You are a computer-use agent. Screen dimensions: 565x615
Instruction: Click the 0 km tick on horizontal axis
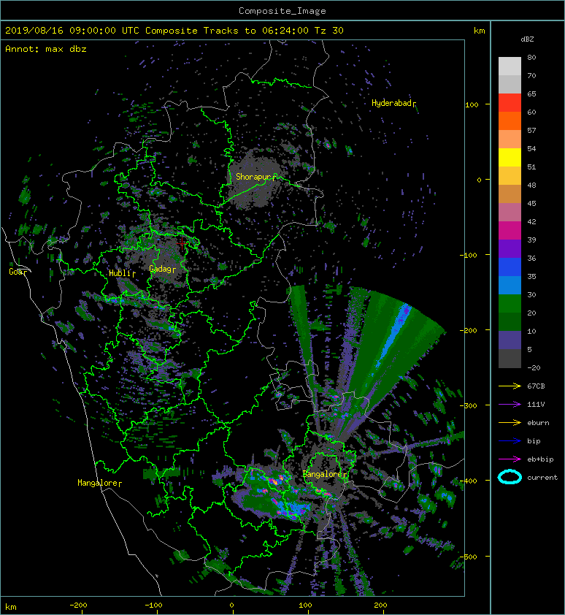tap(231, 606)
